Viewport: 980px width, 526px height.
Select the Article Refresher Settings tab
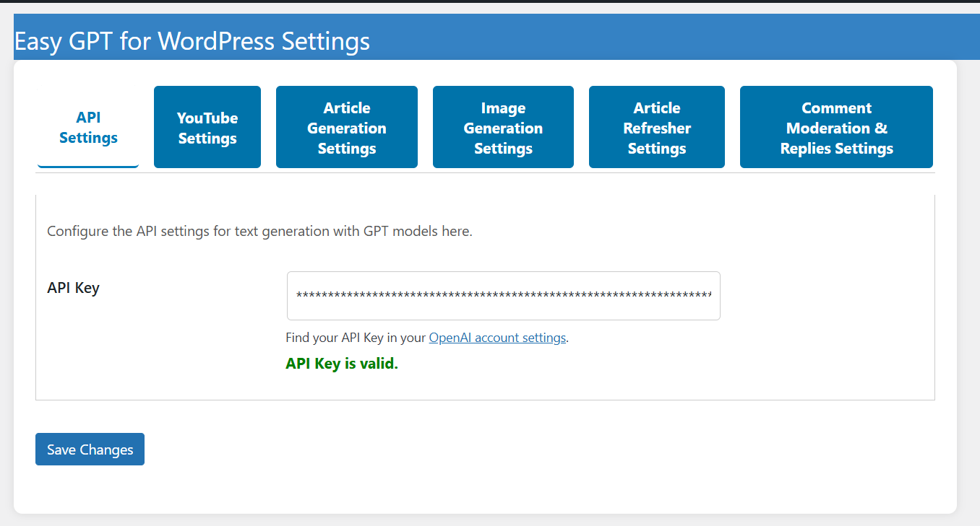[657, 128]
